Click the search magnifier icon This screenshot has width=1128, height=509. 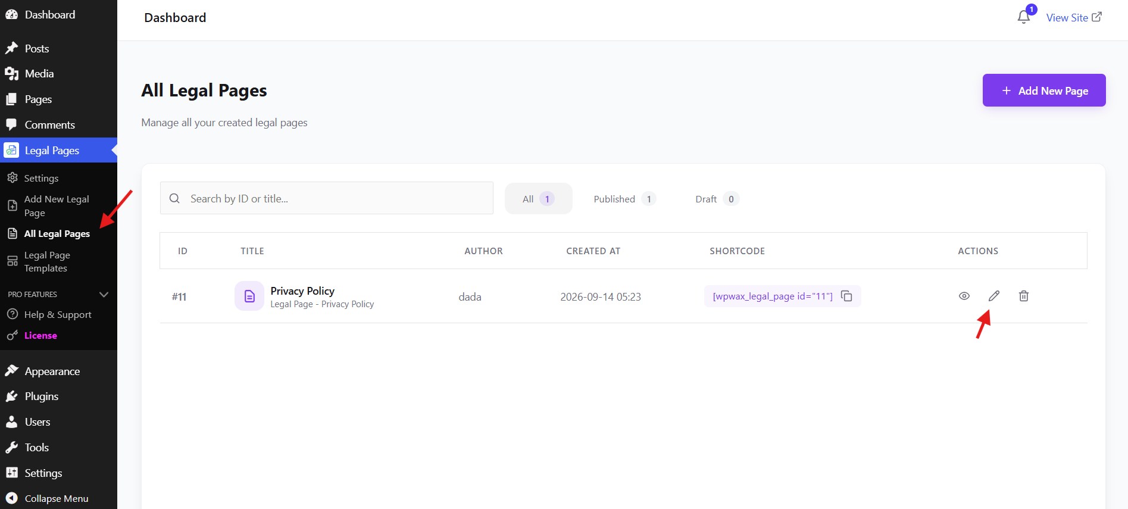pyautogui.click(x=174, y=198)
